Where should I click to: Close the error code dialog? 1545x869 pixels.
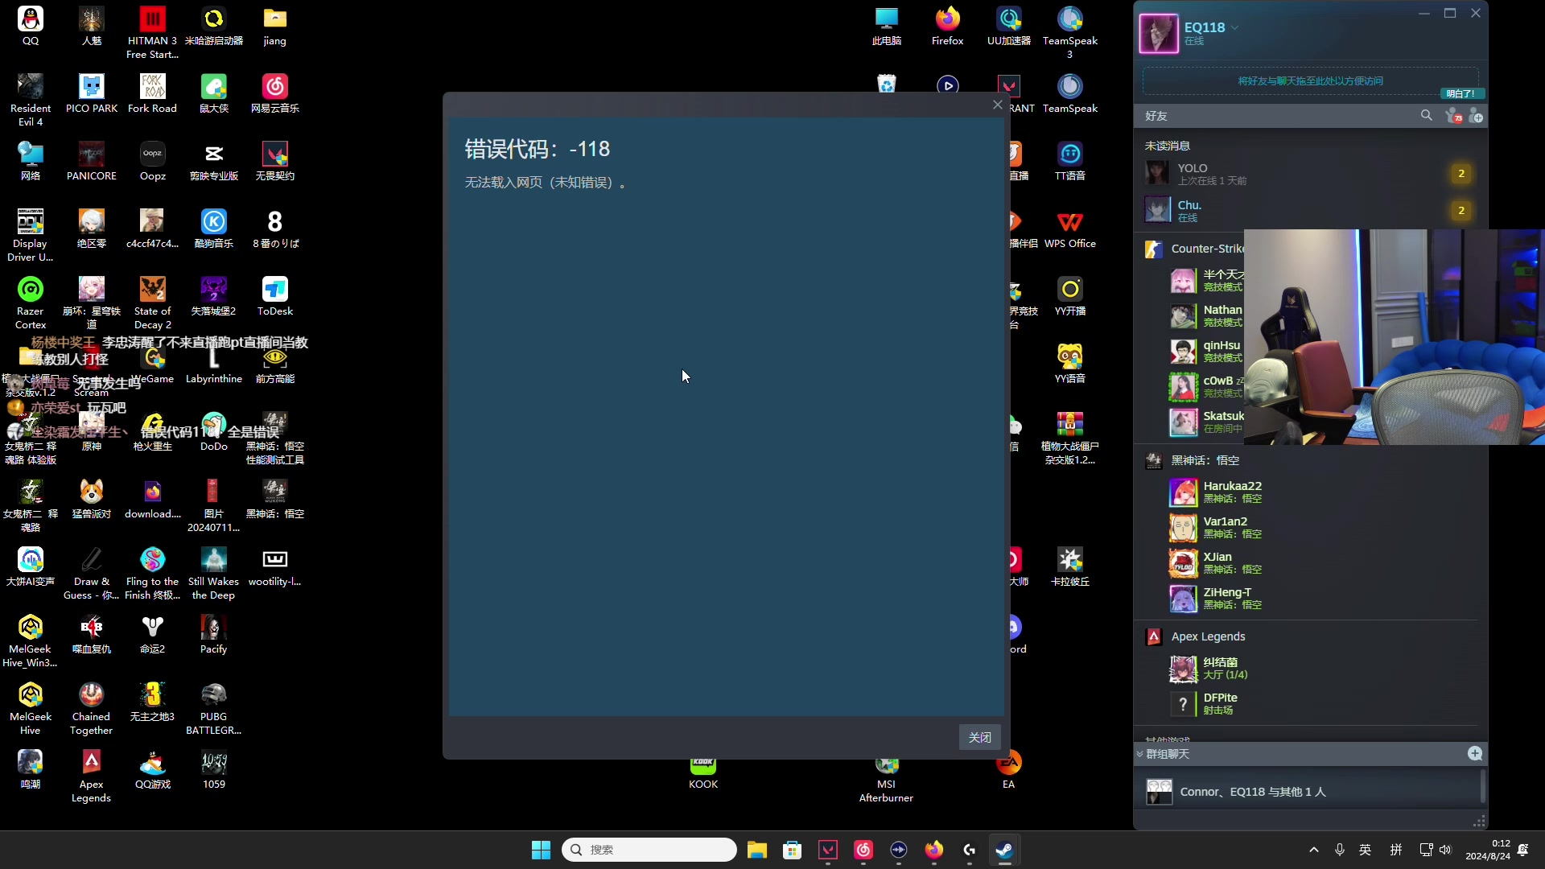point(979,737)
